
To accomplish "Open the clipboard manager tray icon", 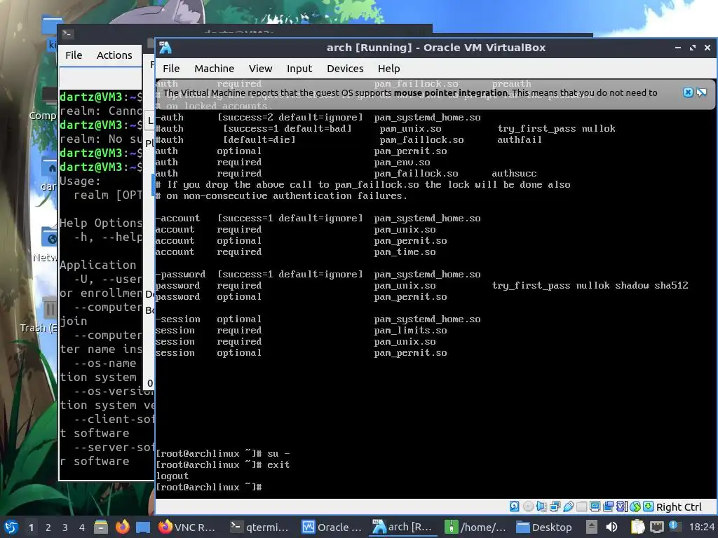I will point(637,527).
